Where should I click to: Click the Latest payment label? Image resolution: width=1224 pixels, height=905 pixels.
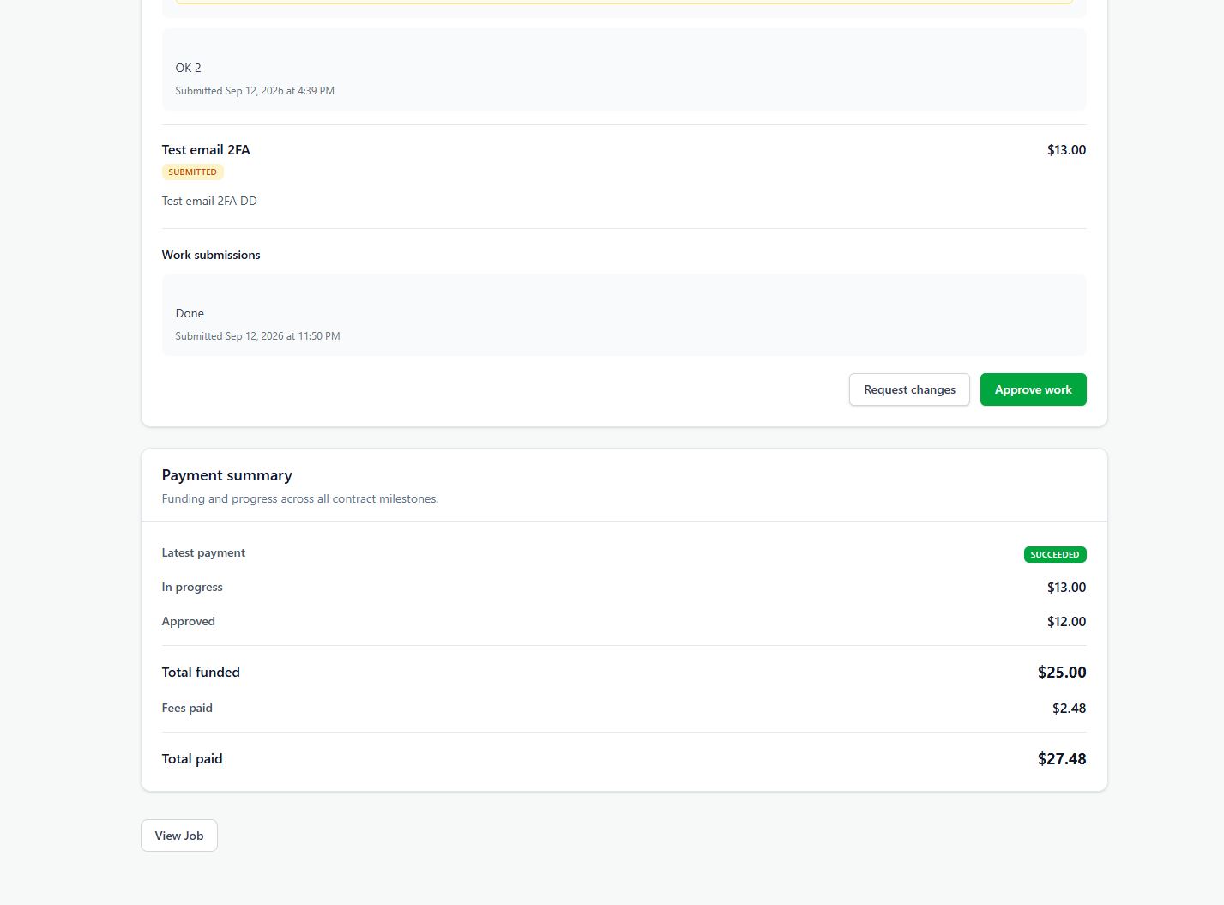[203, 552]
